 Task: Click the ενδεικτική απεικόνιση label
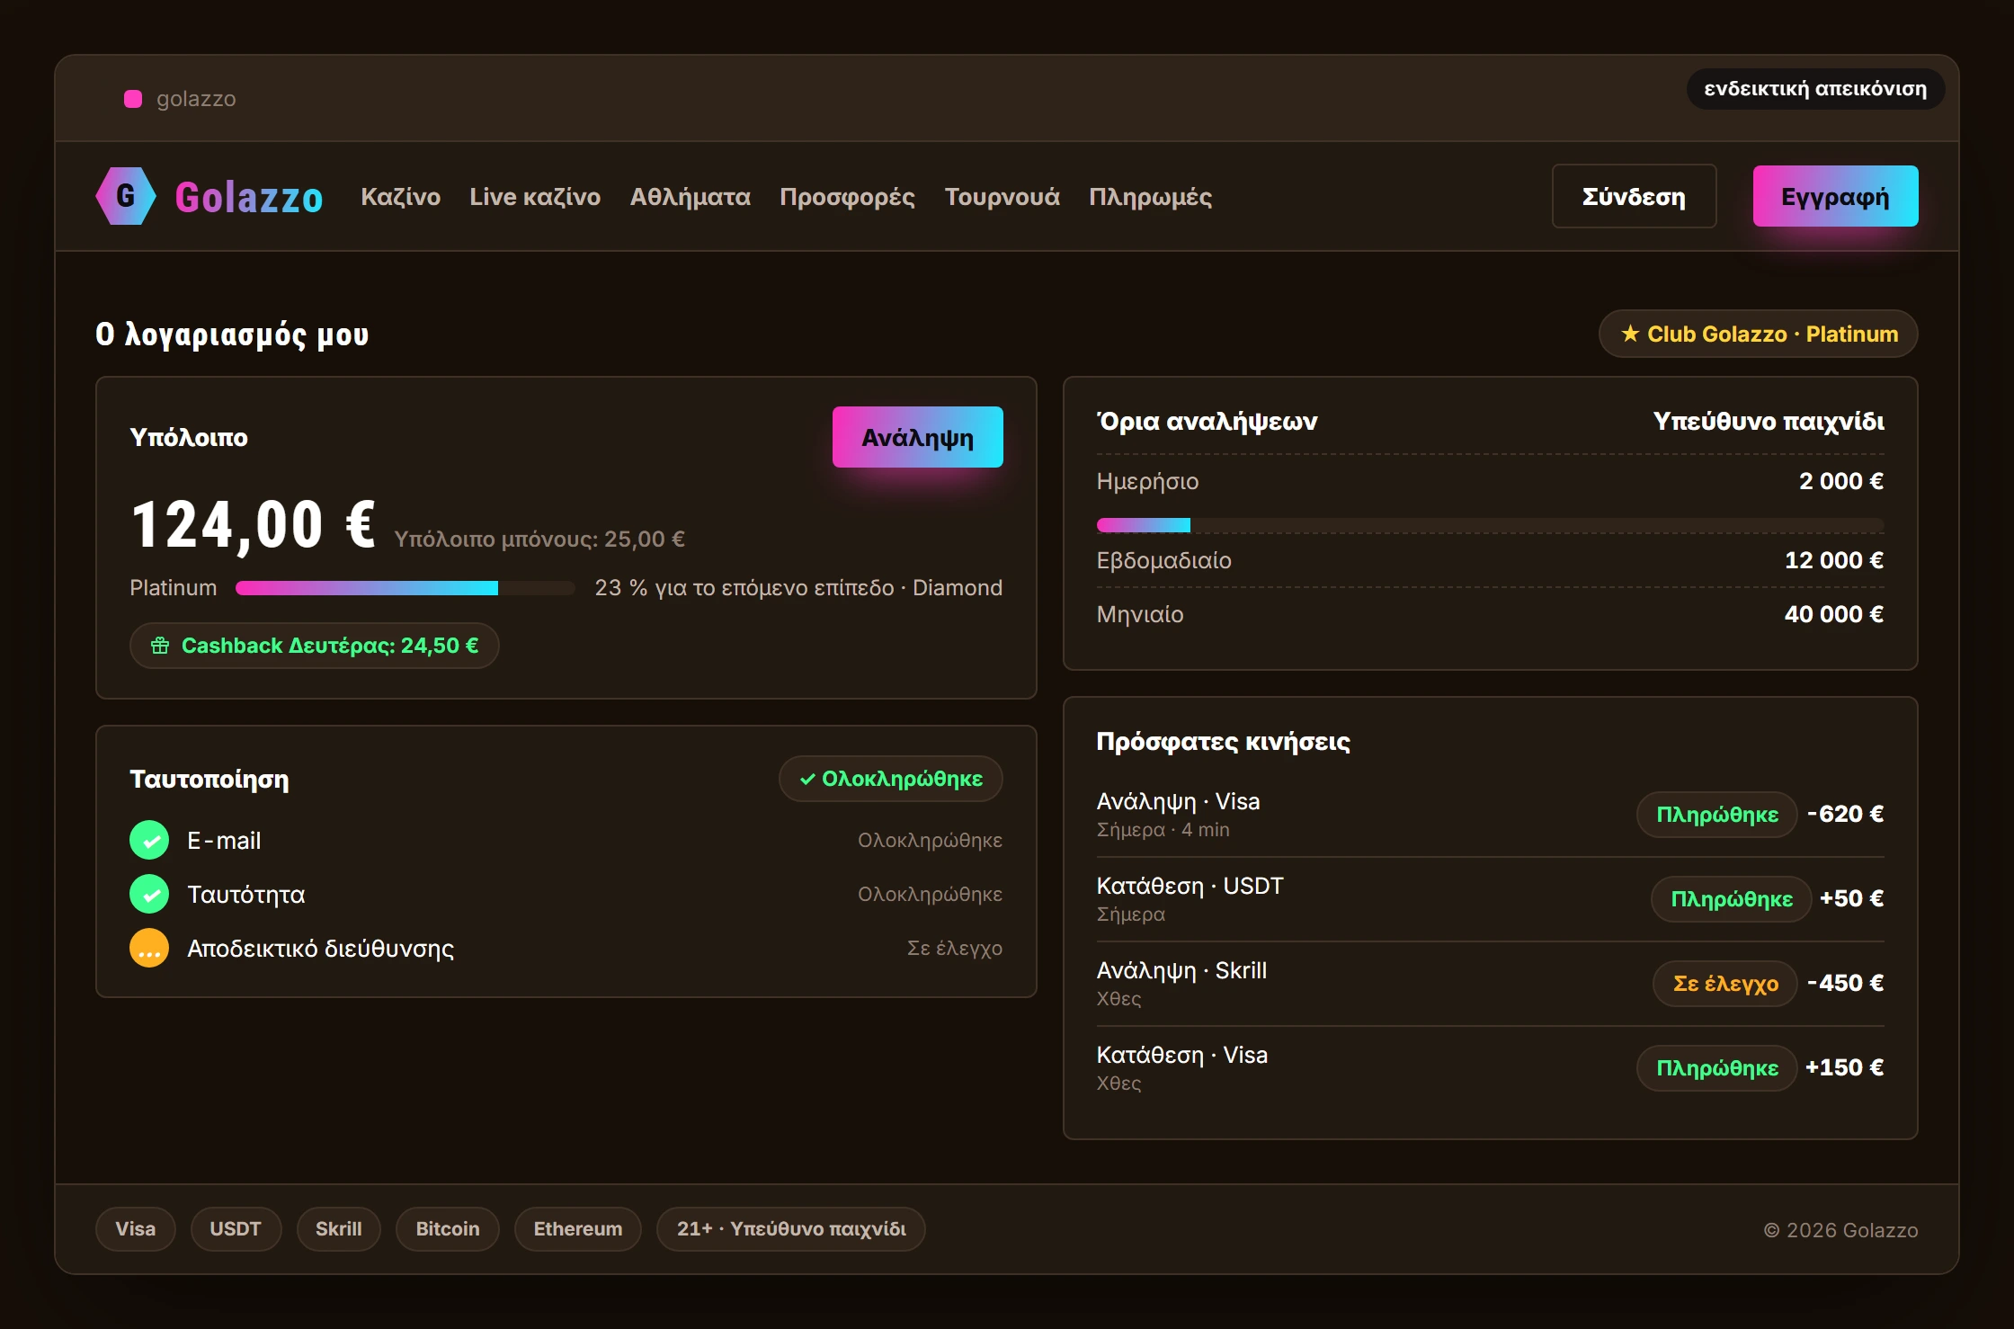(x=1815, y=89)
